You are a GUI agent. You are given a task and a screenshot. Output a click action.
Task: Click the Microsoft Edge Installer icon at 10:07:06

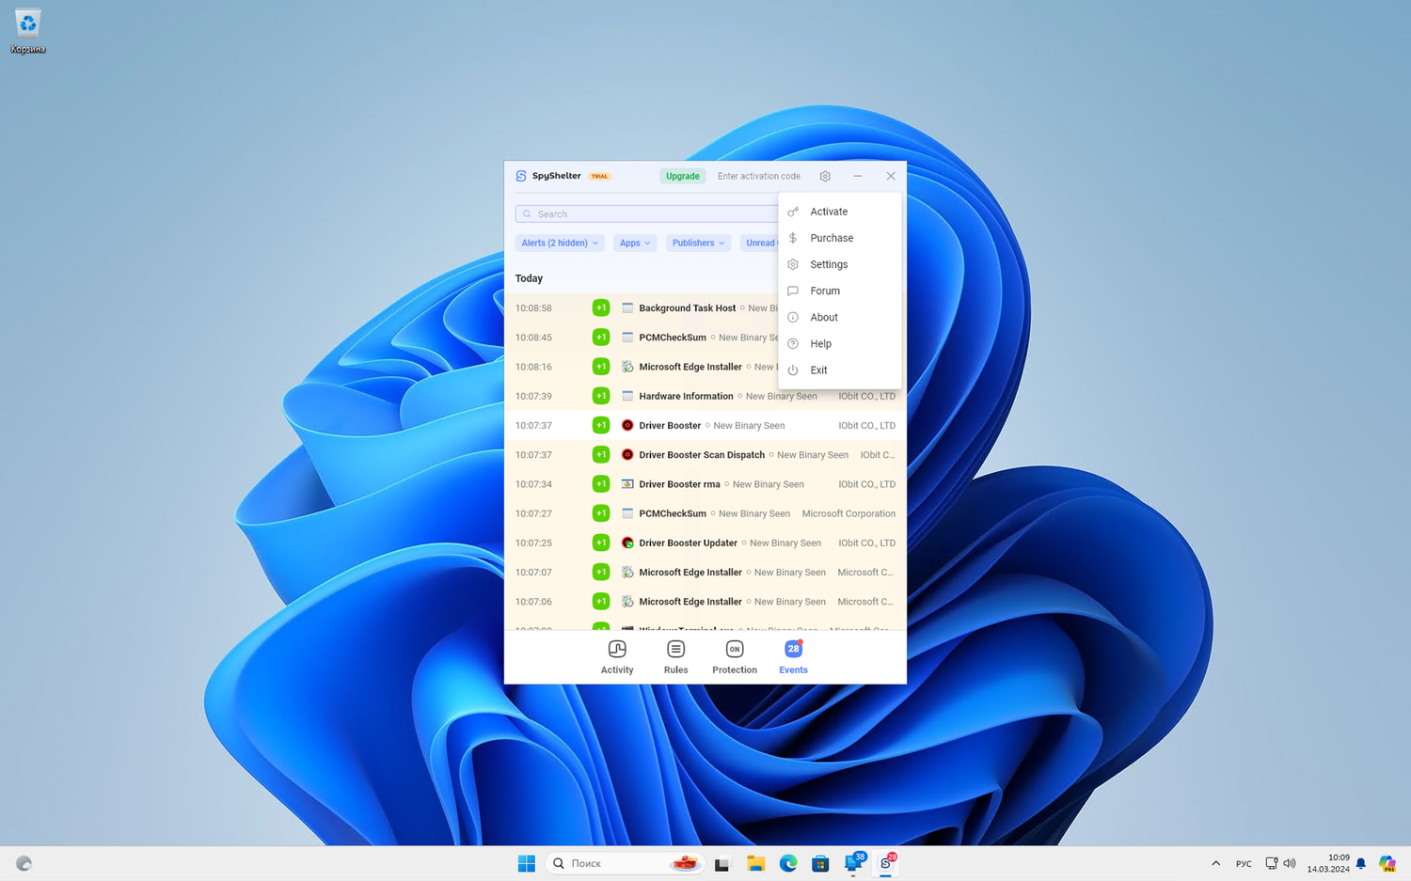pyautogui.click(x=627, y=602)
